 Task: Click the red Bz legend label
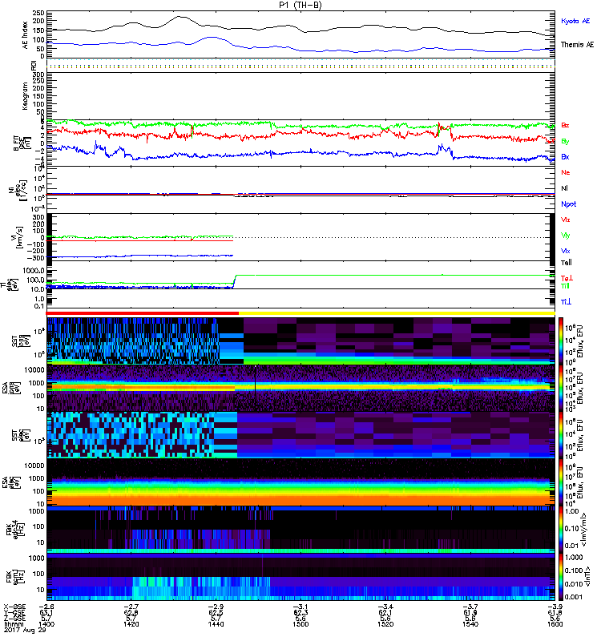tap(565, 125)
